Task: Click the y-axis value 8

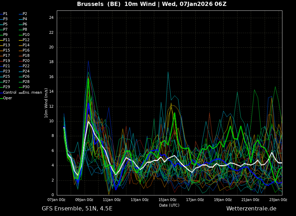Action: tap(53, 136)
